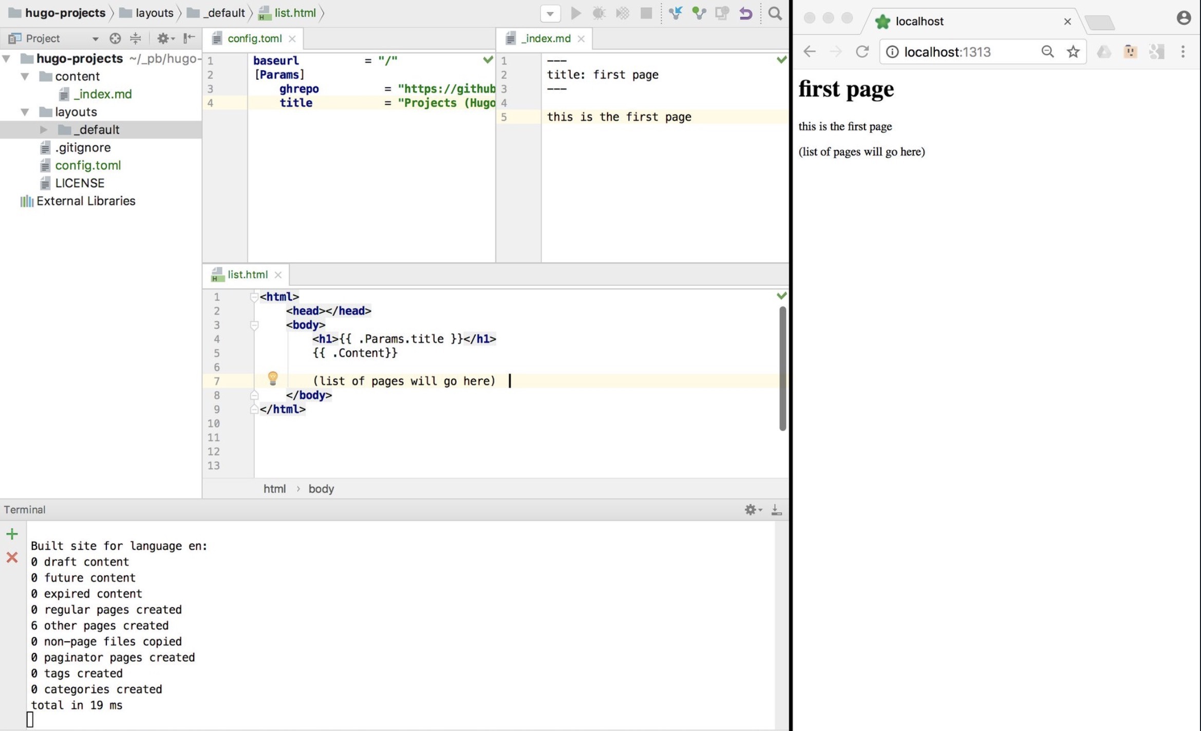This screenshot has height=731, width=1201.
Task: Toggle code fold on body tag line
Action: click(254, 325)
